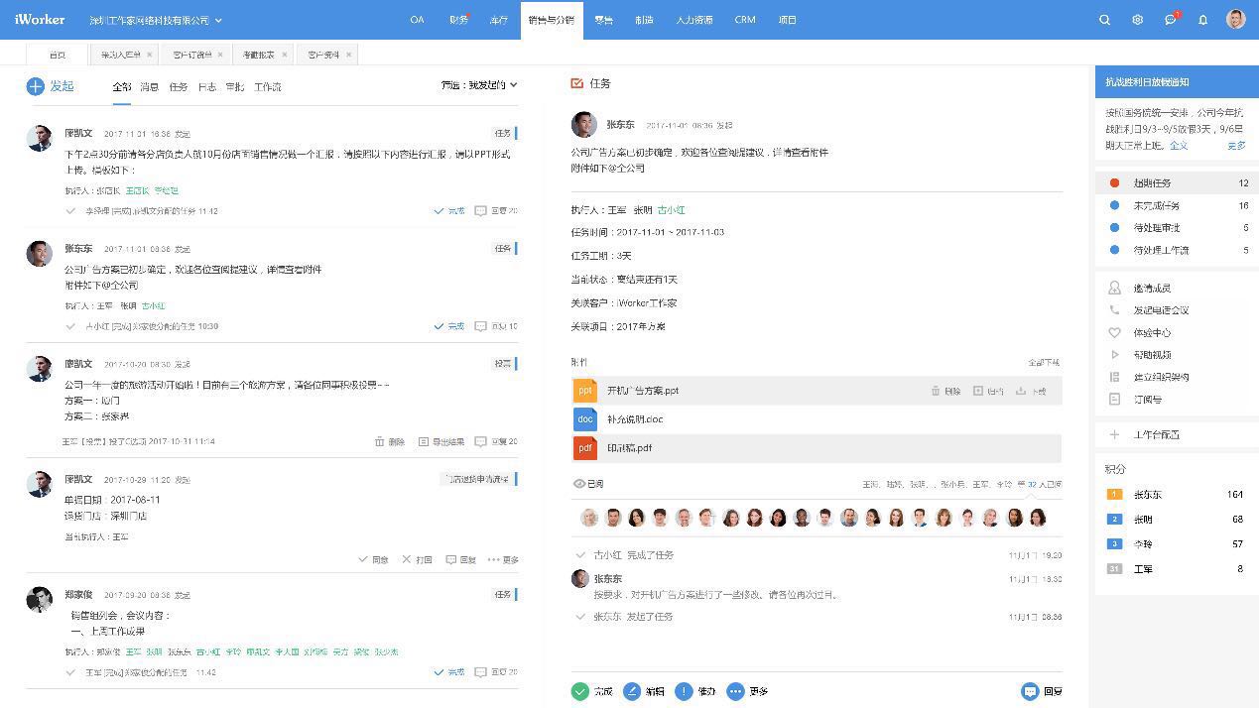
Task: Click the iWorker logo
Action: coord(40,20)
